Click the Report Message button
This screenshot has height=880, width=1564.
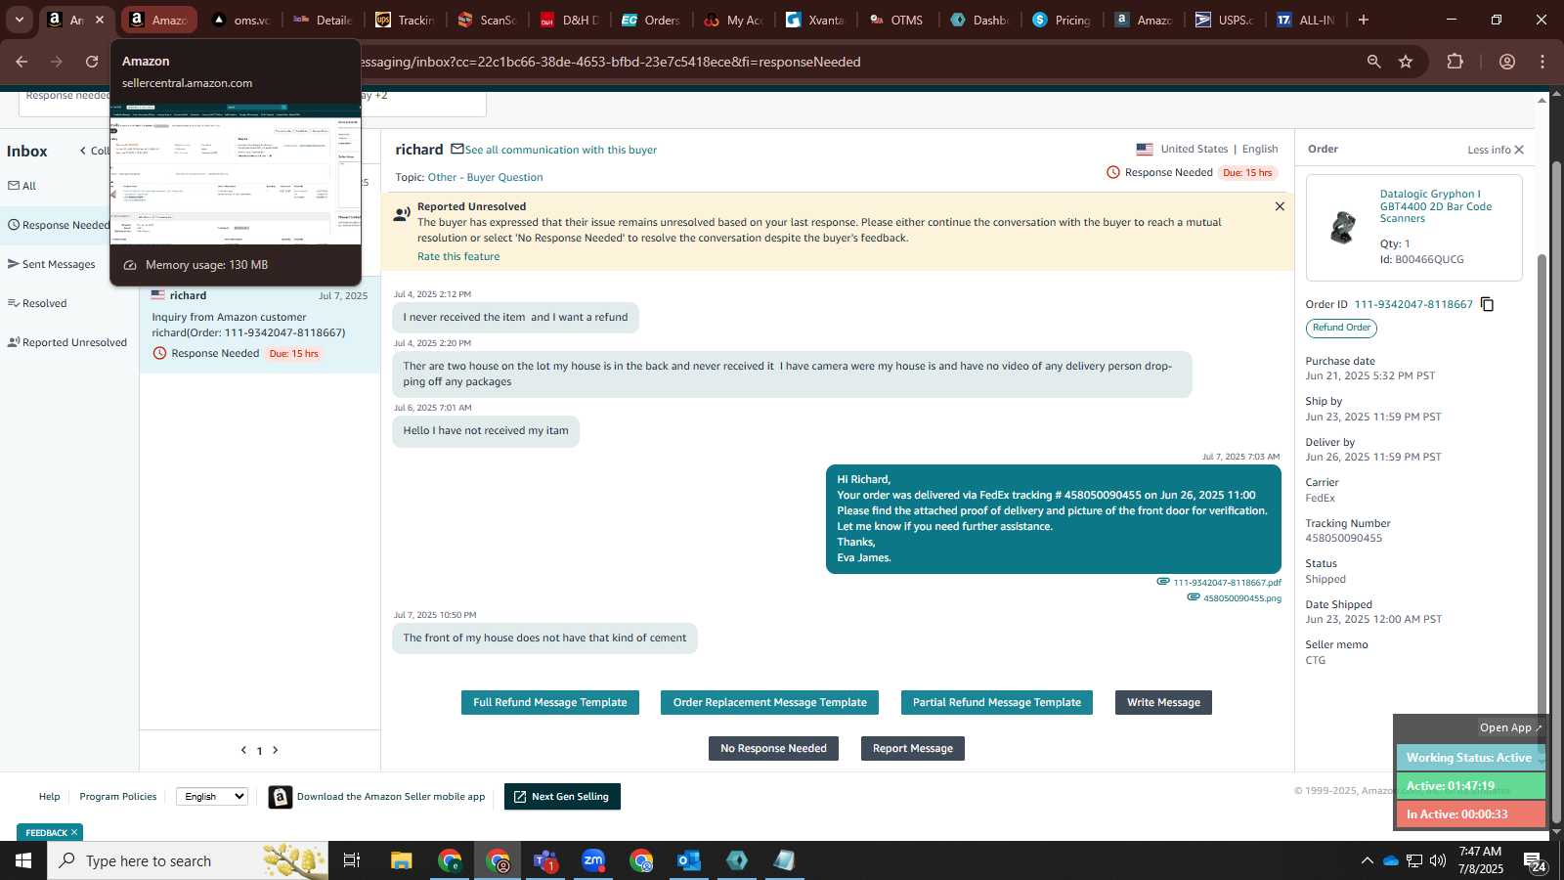(x=913, y=748)
